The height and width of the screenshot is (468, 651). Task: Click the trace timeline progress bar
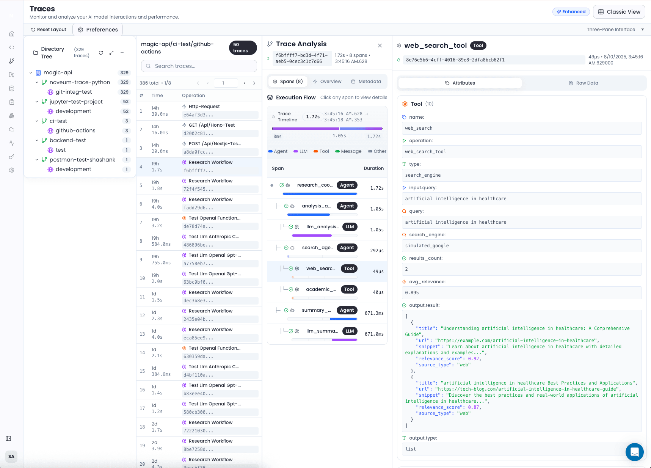320,129
